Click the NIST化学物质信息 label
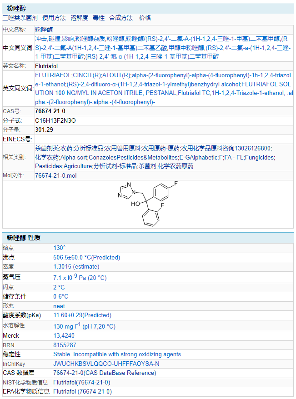 [25, 383]
